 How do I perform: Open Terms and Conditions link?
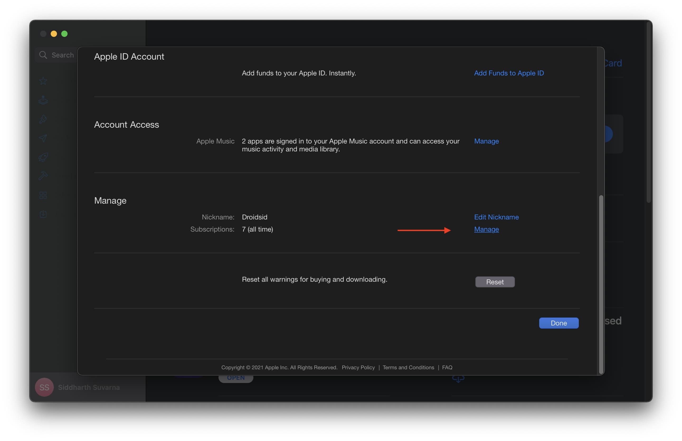[x=408, y=367]
